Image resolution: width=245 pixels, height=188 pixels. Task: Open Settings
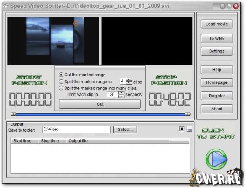(217, 51)
